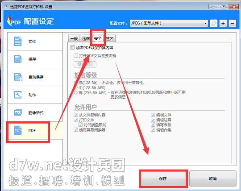Viewport: 241px width, 191px height.
Task: Add a new profile with plus button
Action: point(223,23)
